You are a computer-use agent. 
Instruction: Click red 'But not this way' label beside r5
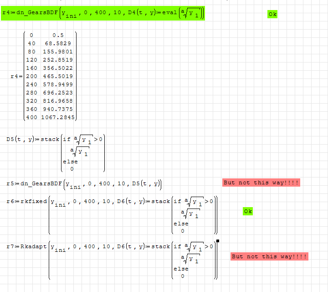click(261, 182)
